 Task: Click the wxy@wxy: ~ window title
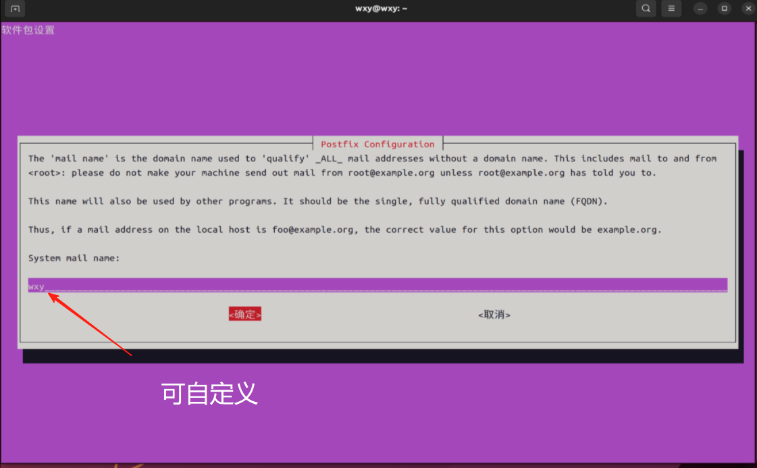click(382, 8)
